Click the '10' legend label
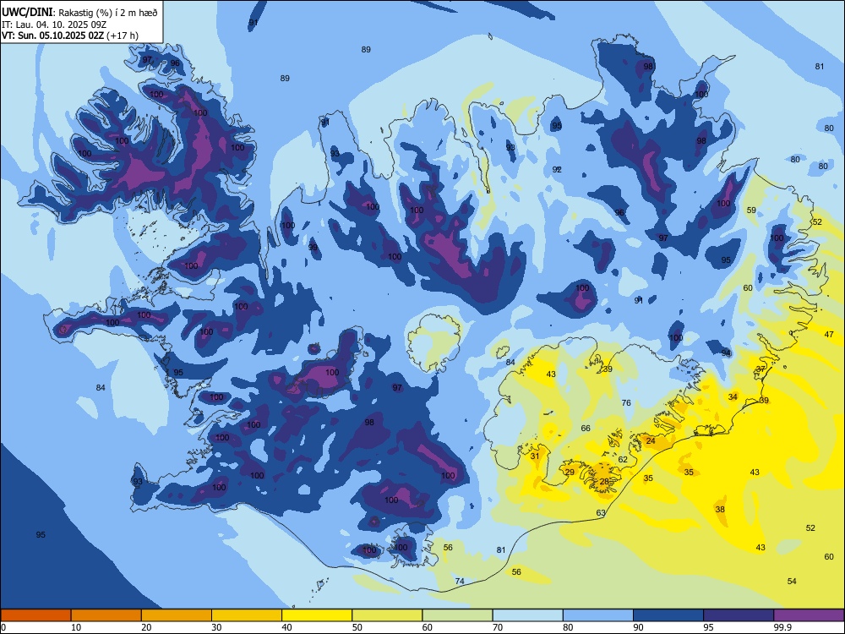This screenshot has height=634, width=845. (76, 627)
